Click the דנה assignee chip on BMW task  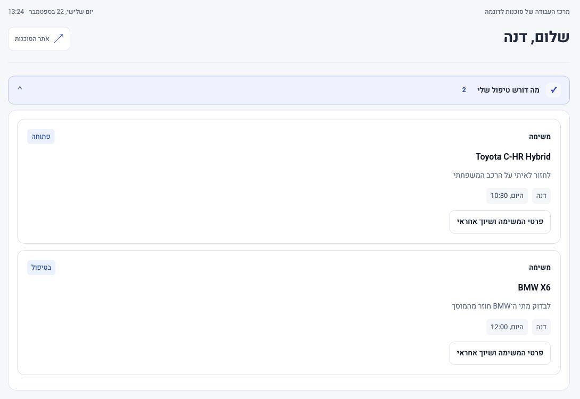pyautogui.click(x=541, y=327)
